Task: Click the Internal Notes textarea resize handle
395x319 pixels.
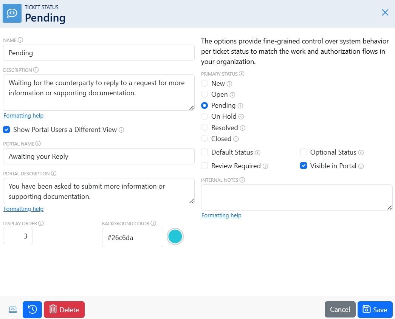Action: [389, 208]
